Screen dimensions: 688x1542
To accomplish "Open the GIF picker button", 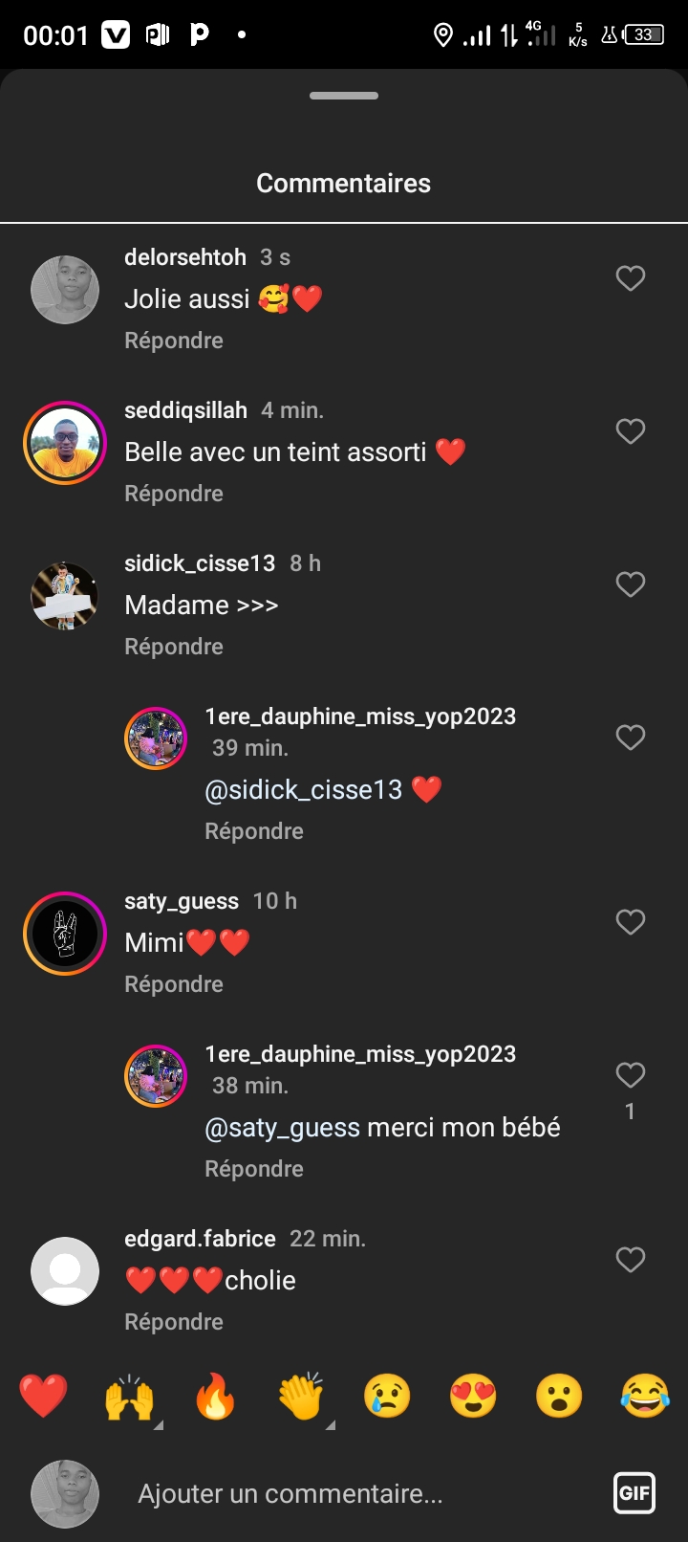I will tap(634, 1493).
